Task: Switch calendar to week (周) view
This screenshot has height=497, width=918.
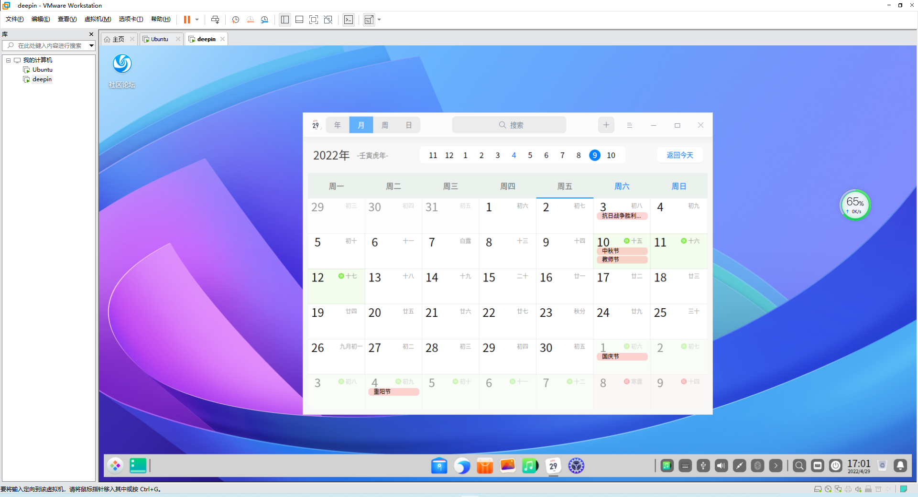Action: (385, 125)
